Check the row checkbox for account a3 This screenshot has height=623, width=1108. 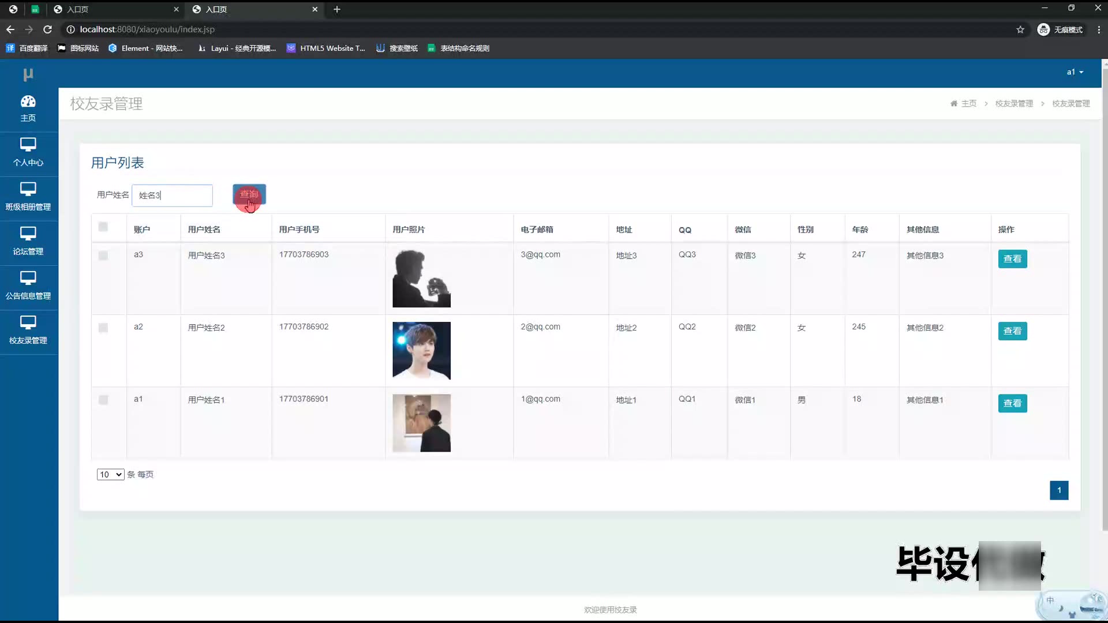(x=103, y=256)
